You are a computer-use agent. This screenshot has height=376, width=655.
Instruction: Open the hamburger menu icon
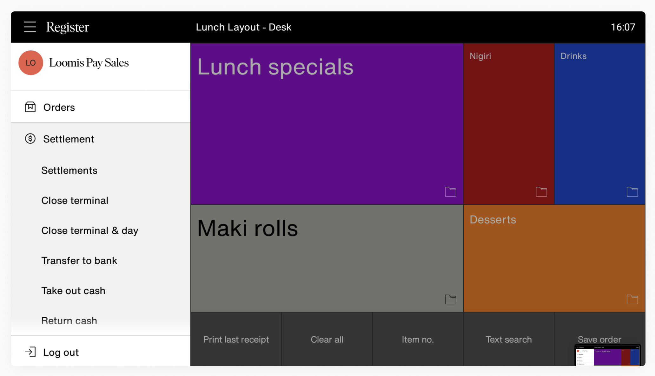30,27
